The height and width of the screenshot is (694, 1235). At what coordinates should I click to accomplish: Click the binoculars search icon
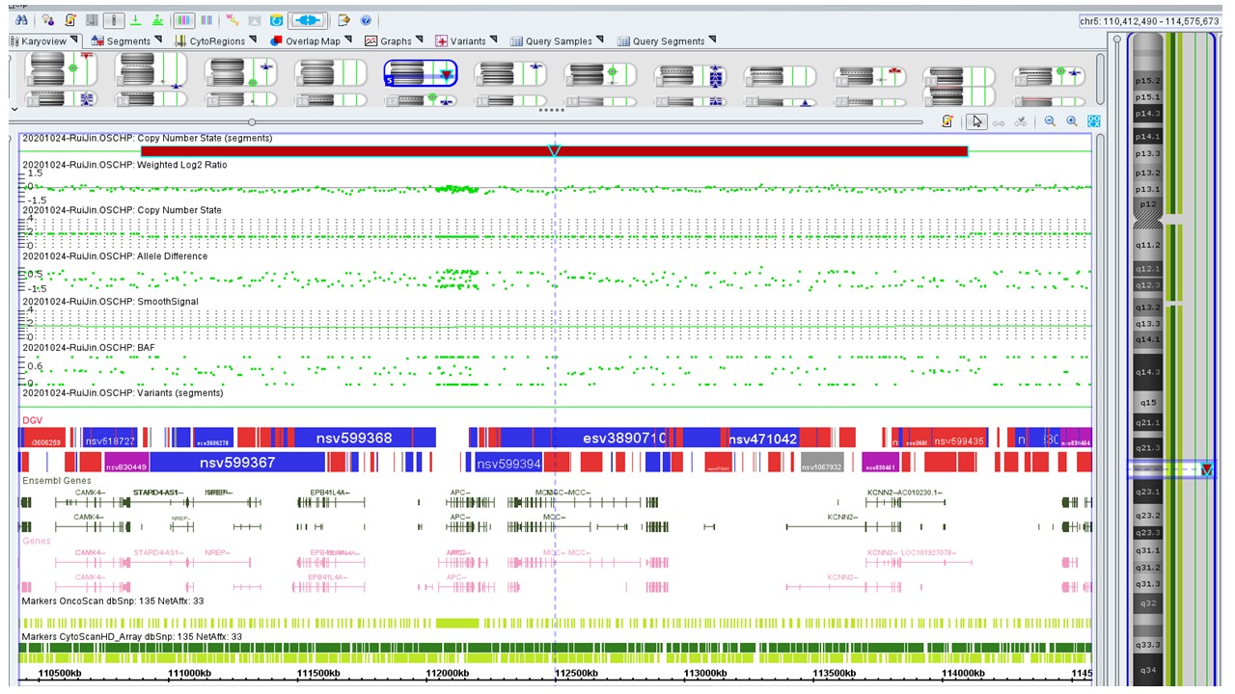click(x=21, y=20)
